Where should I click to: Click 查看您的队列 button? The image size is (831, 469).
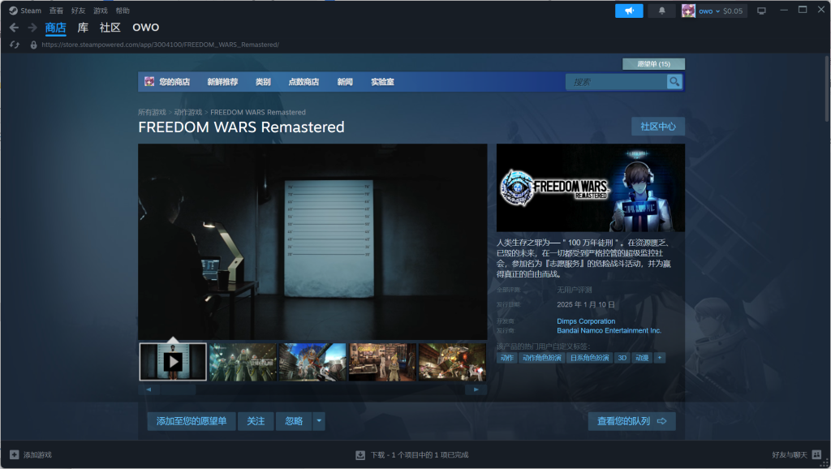(631, 421)
